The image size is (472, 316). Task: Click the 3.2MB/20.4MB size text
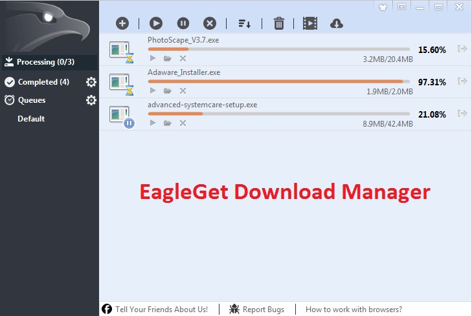[388, 59]
